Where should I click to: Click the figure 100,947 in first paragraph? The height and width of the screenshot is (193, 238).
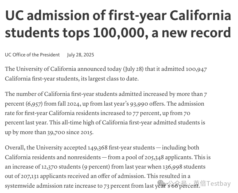pyautogui.click(x=196, y=69)
